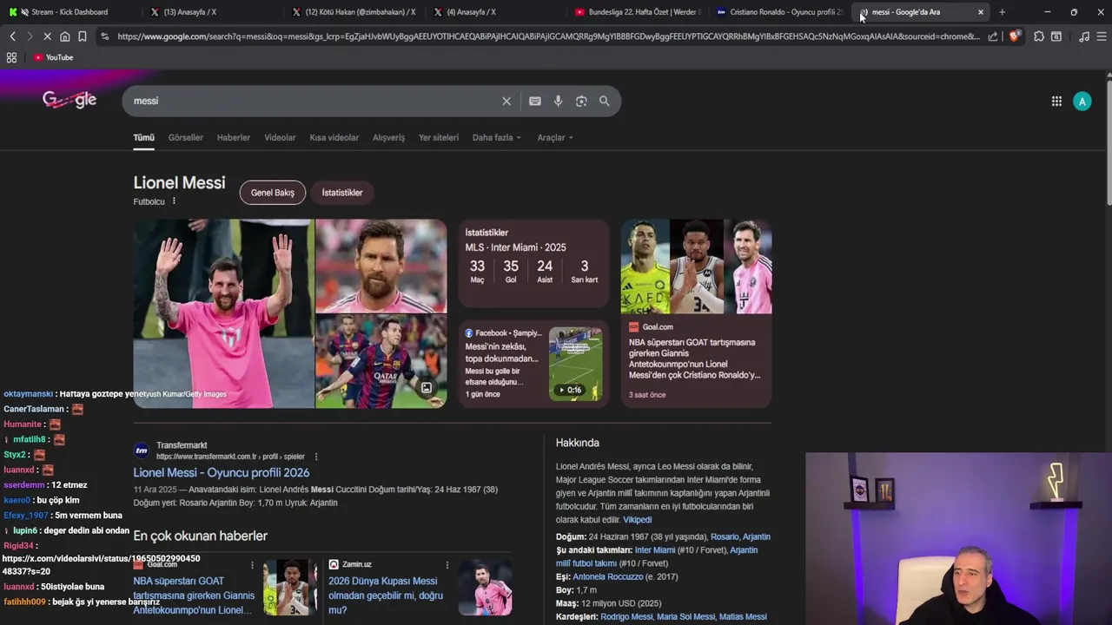The height and width of the screenshot is (625, 1112).
Task: Start voice search with the microphone icon
Action: tap(558, 101)
